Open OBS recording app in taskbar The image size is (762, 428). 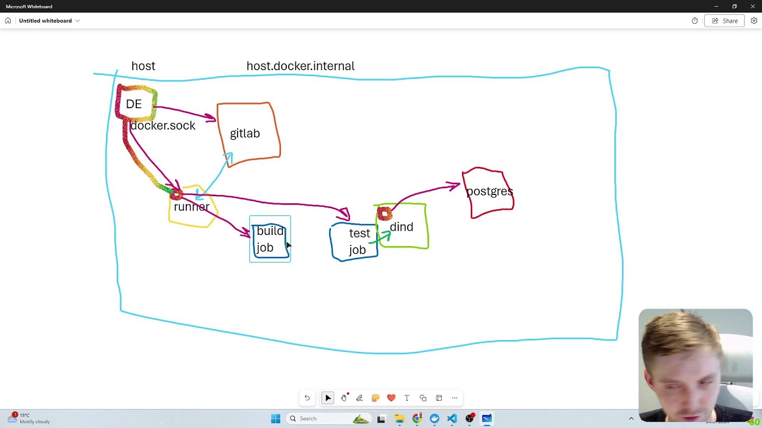pos(470,418)
